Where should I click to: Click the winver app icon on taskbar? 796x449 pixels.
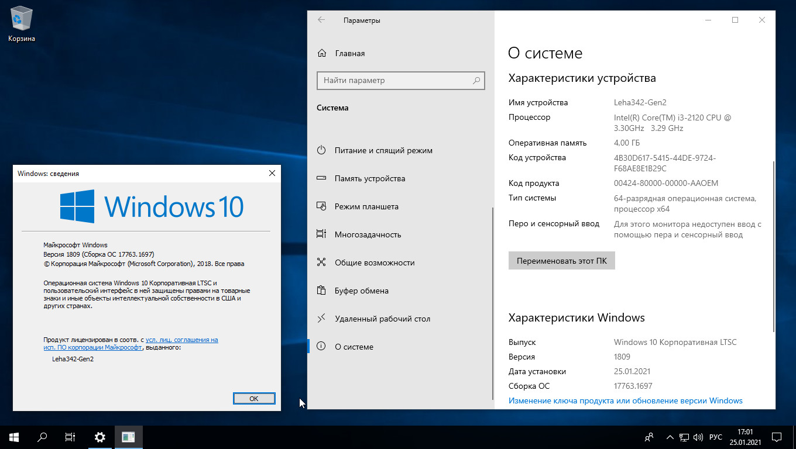tap(128, 437)
